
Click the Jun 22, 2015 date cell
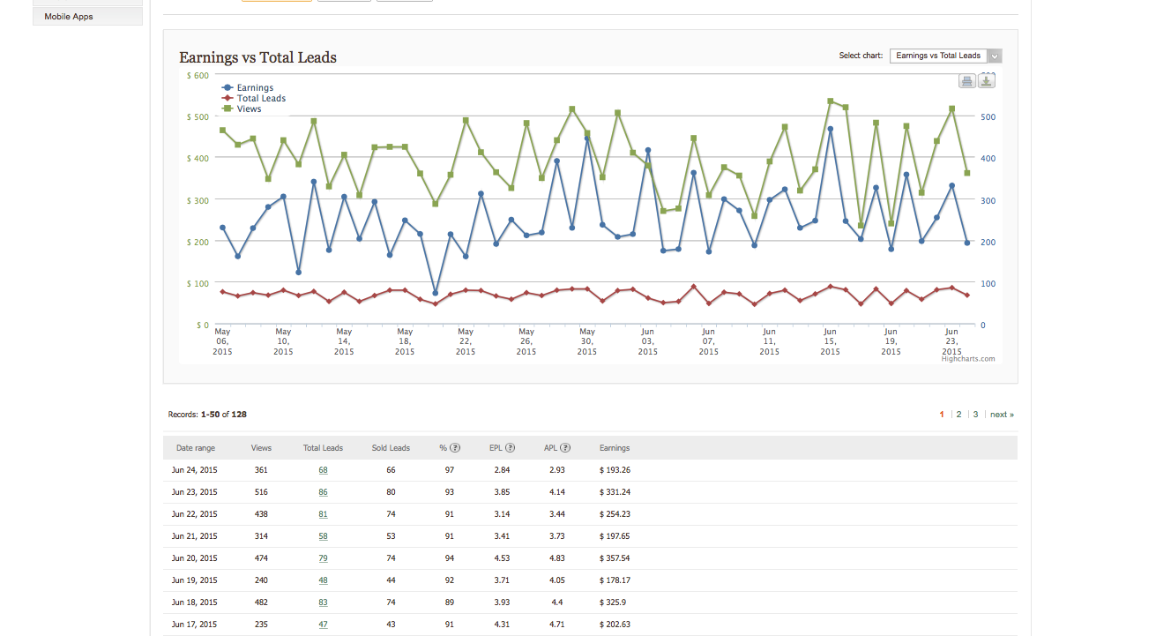(x=195, y=514)
